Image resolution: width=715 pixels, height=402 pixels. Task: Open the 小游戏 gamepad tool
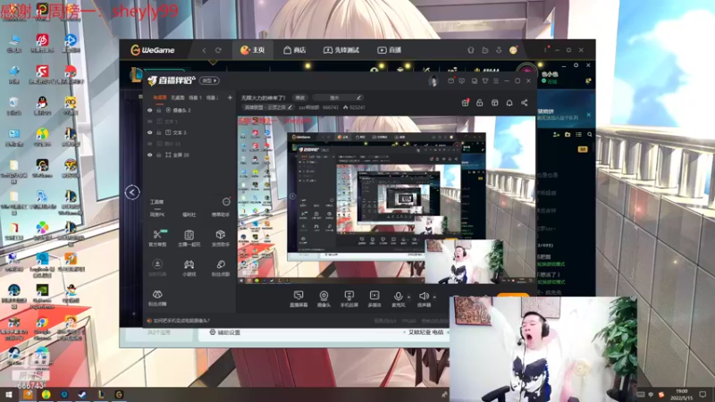(x=189, y=268)
